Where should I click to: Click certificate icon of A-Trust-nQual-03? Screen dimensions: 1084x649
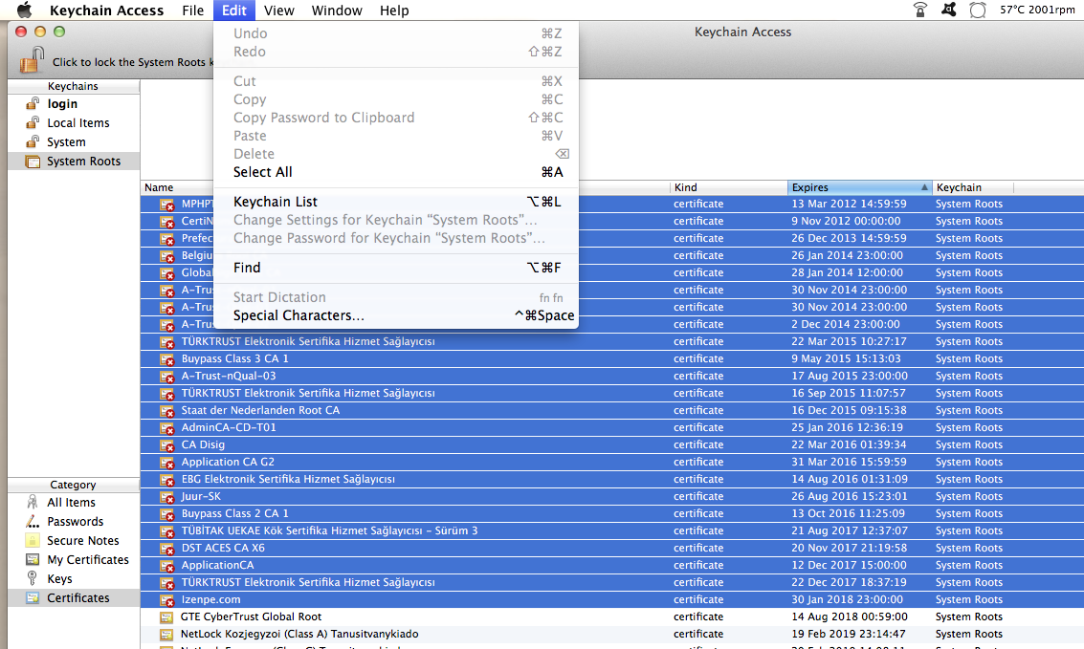166,377
